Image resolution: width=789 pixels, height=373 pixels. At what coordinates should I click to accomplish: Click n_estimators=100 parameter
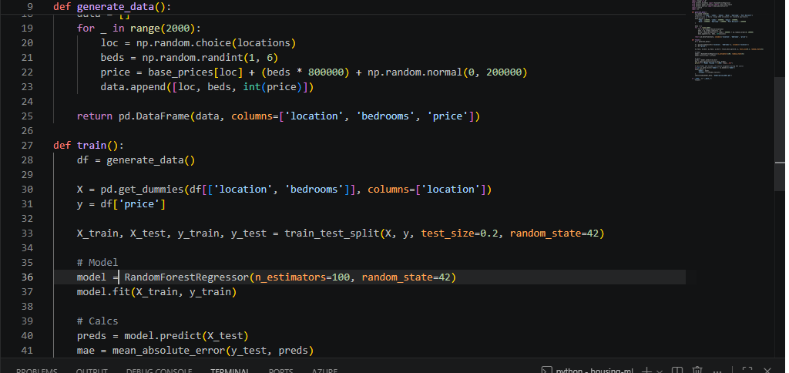coord(302,277)
